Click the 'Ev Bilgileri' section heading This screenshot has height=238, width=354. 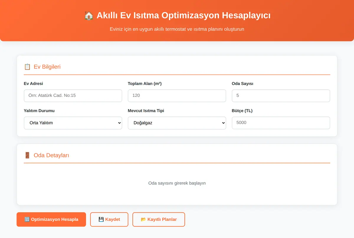pyautogui.click(x=47, y=67)
